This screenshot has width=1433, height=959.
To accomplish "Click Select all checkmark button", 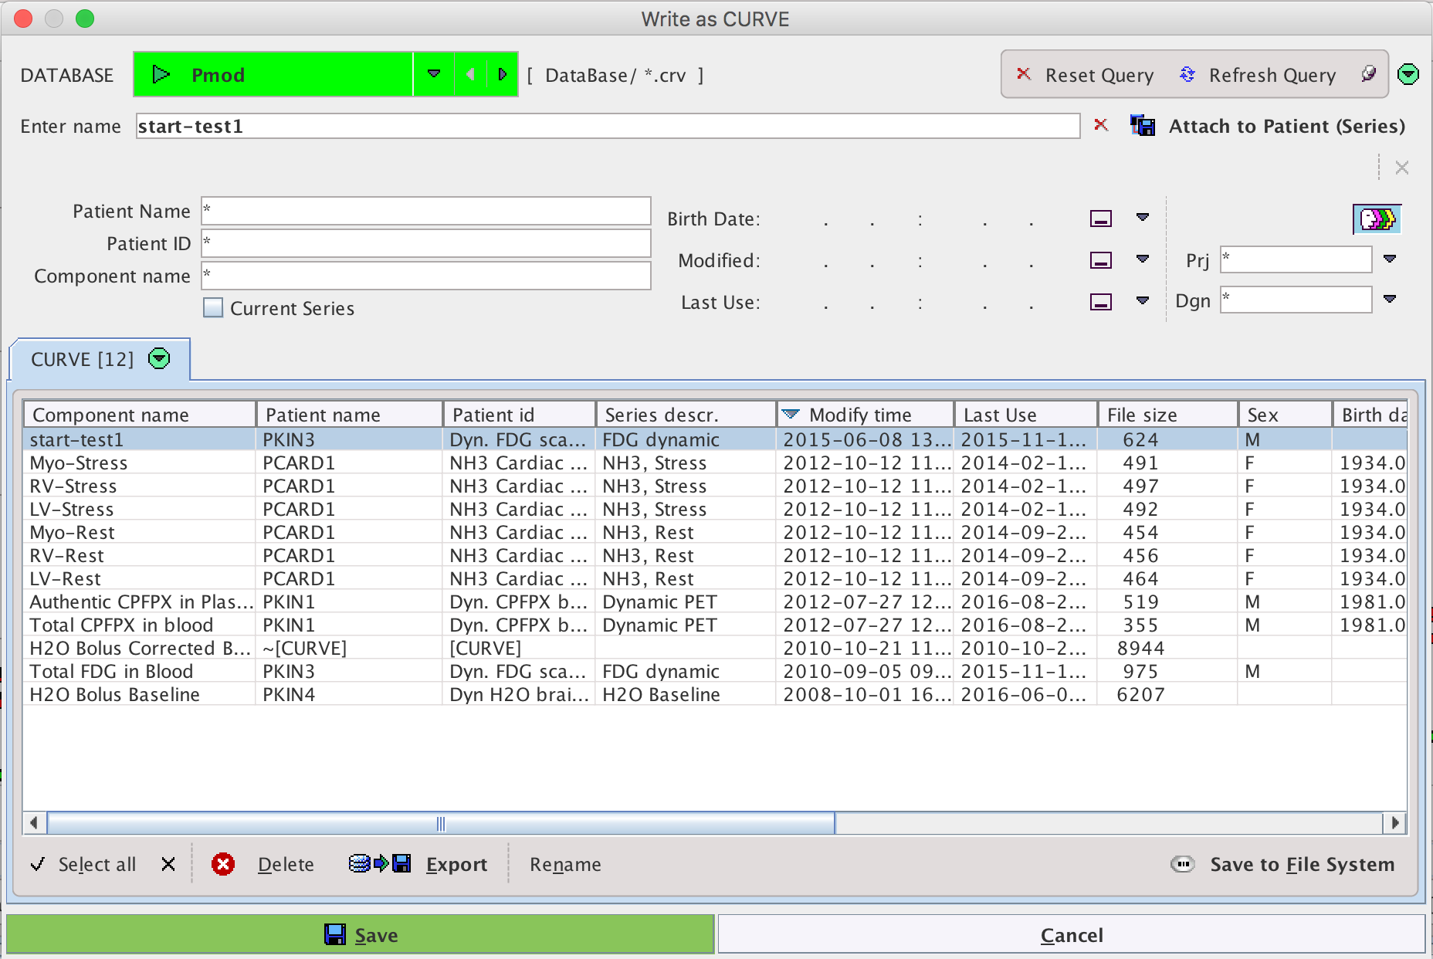I will pyautogui.click(x=83, y=864).
